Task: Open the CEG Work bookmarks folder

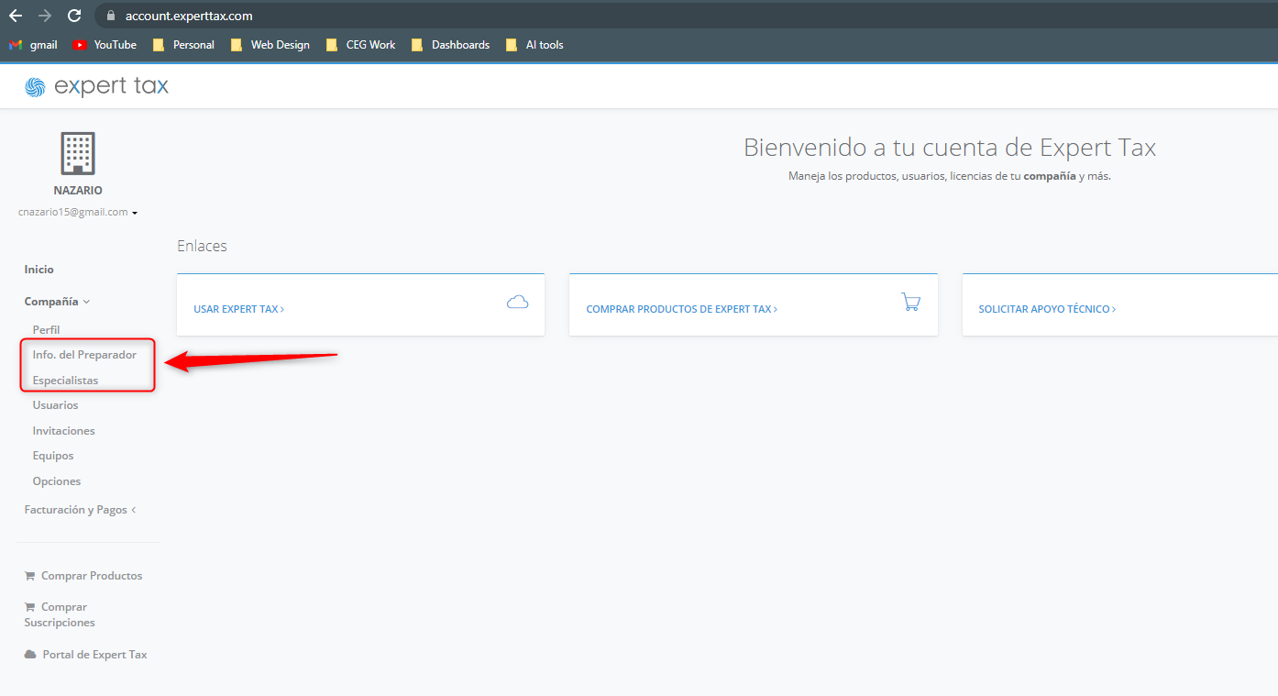Action: [x=360, y=45]
